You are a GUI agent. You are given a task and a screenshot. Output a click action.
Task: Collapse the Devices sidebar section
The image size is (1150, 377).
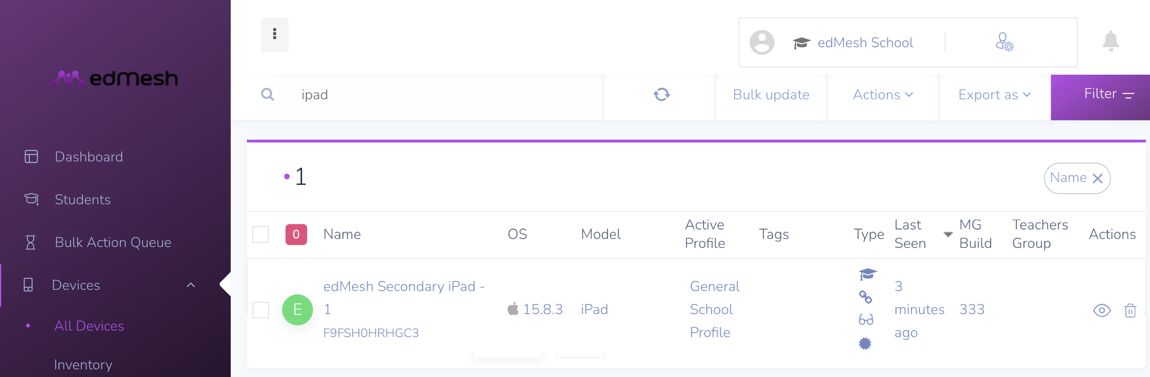[x=191, y=285]
